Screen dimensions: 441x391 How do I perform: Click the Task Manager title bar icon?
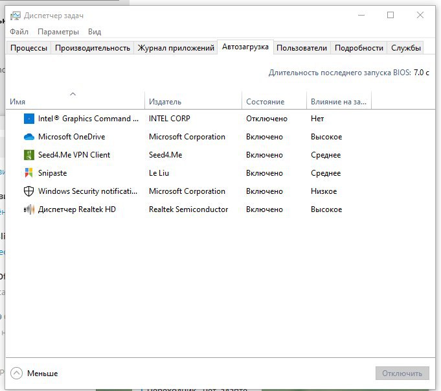15,16
